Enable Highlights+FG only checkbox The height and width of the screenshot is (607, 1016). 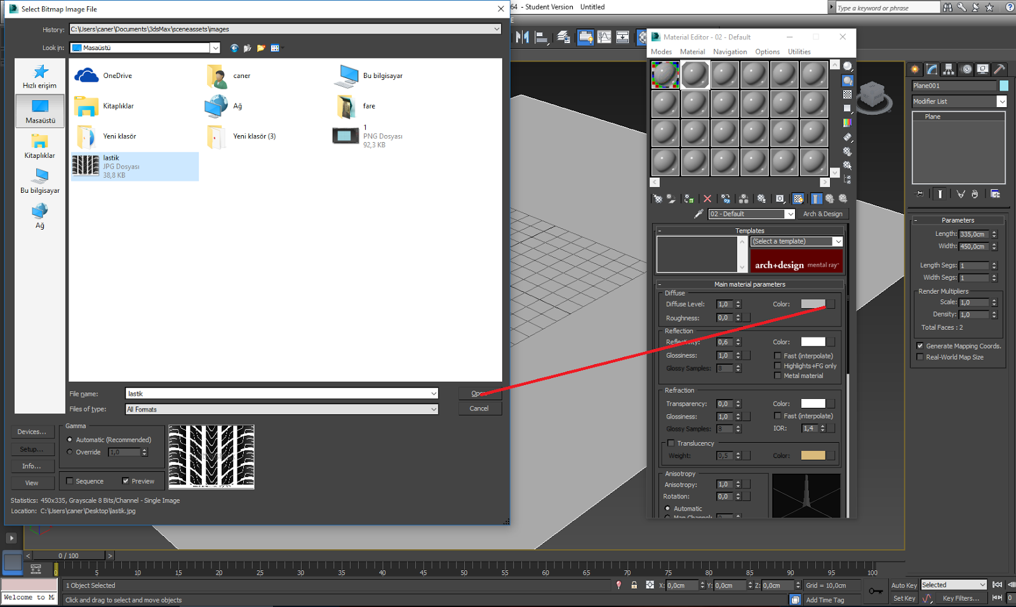(x=777, y=366)
